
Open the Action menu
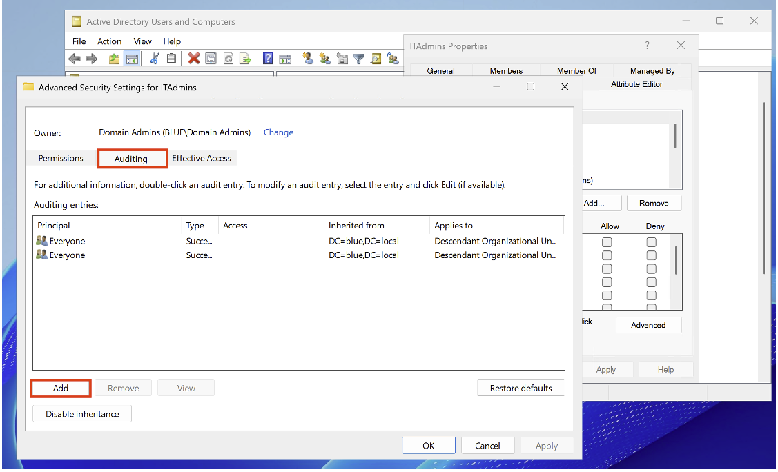pyautogui.click(x=109, y=41)
